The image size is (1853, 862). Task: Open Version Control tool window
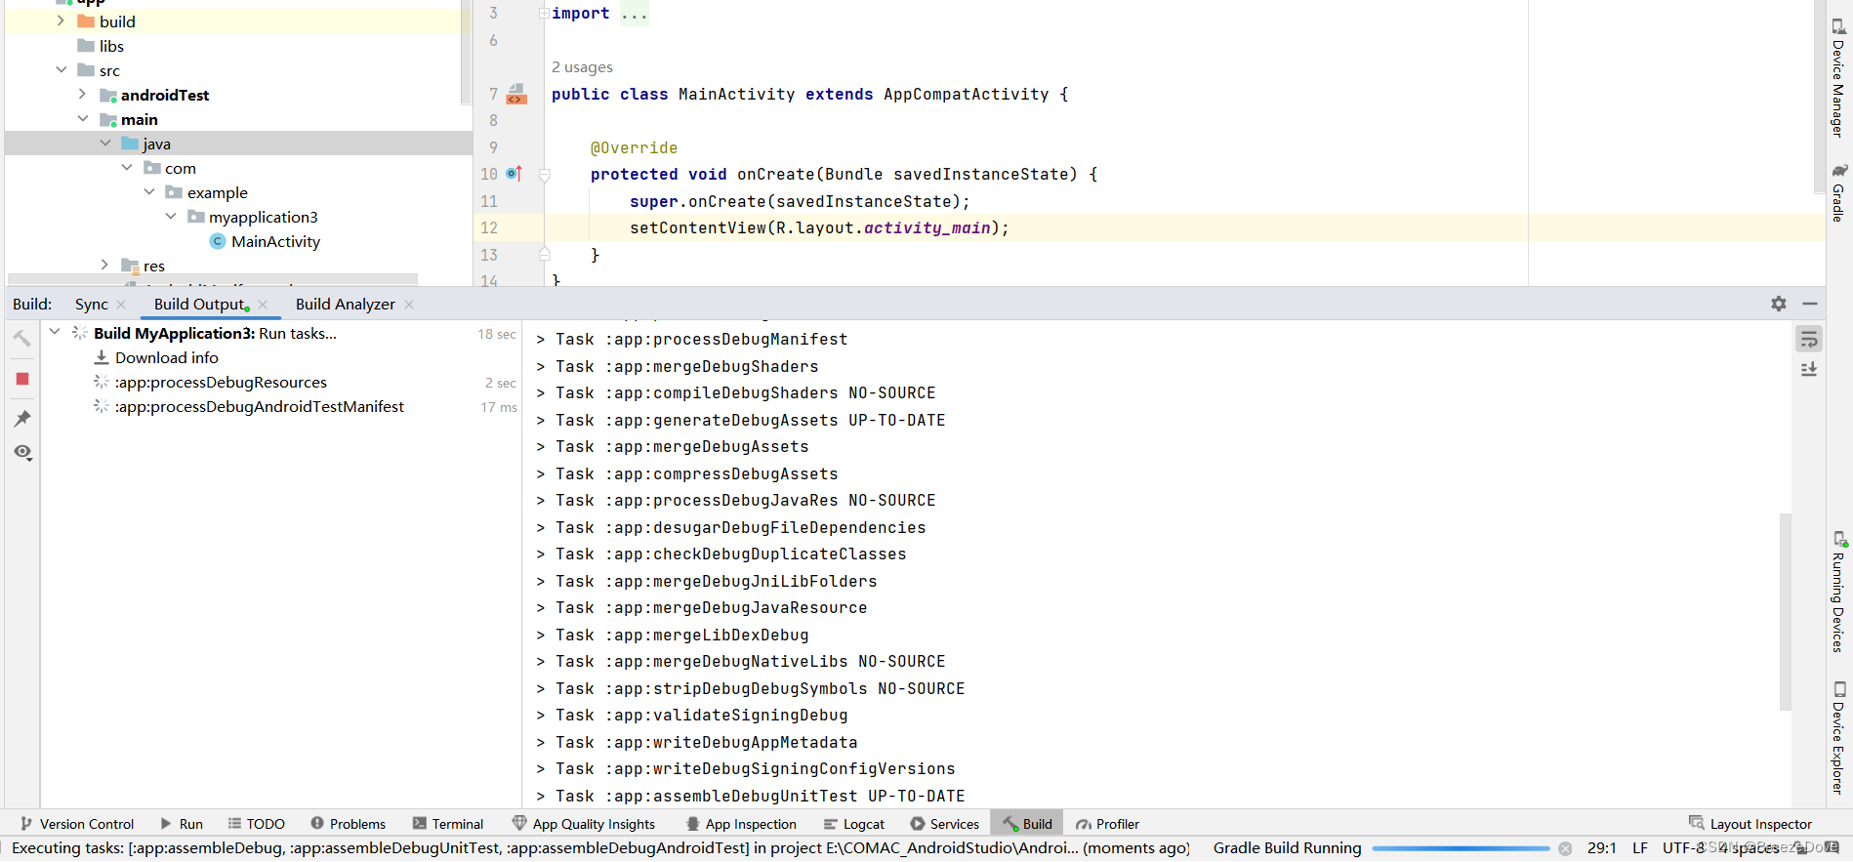pos(77,824)
